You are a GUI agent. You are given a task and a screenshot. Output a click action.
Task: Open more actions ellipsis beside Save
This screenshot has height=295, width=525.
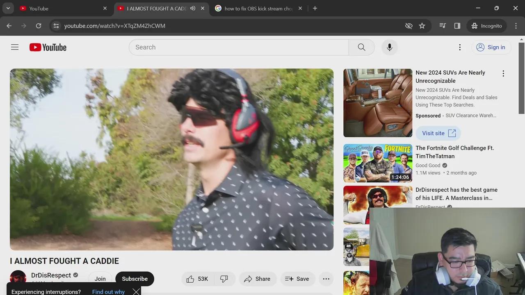326,279
